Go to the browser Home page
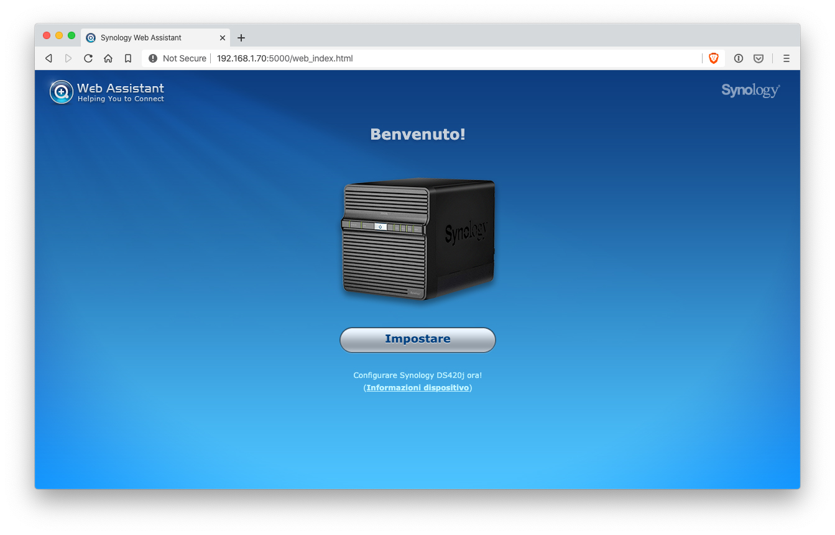 tap(108, 58)
